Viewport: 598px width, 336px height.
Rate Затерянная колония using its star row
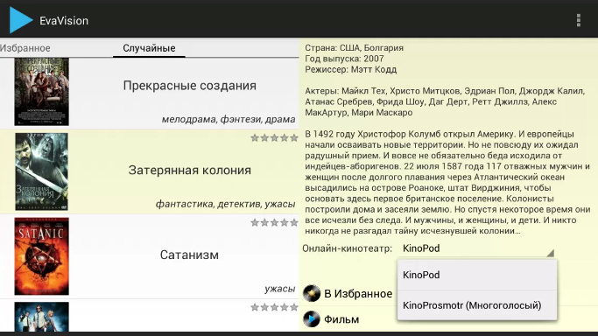click(x=274, y=138)
